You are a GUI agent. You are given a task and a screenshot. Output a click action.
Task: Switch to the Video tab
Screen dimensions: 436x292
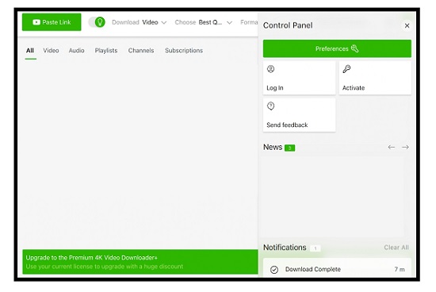(x=51, y=50)
